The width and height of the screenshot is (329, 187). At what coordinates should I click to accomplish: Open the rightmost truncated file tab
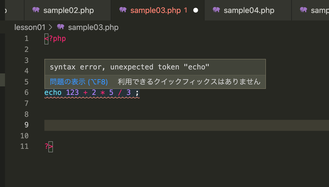coord(319,10)
